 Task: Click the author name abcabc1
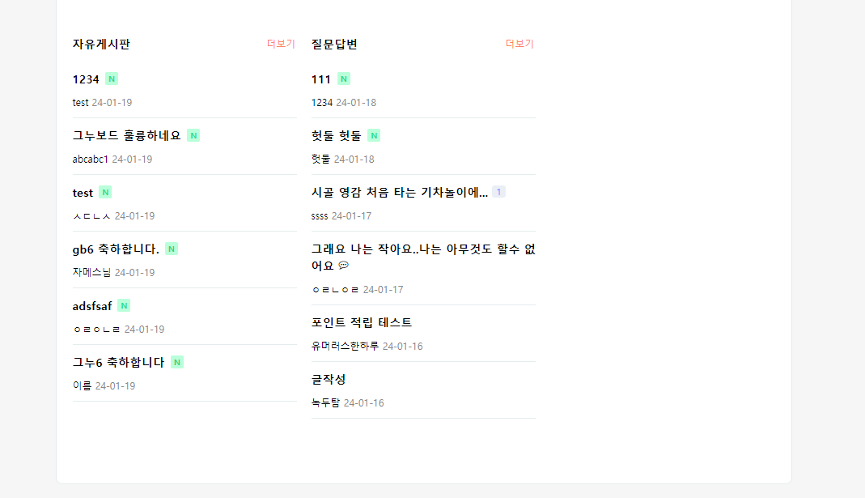coord(90,160)
